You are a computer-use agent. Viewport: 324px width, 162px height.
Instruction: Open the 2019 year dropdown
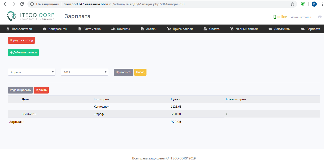pyautogui.click(x=84, y=72)
